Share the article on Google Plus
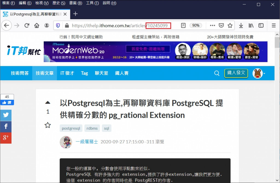Viewport: 280px width, 183px height. point(6,138)
